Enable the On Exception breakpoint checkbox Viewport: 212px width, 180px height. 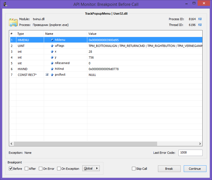pyautogui.click(x=59, y=169)
